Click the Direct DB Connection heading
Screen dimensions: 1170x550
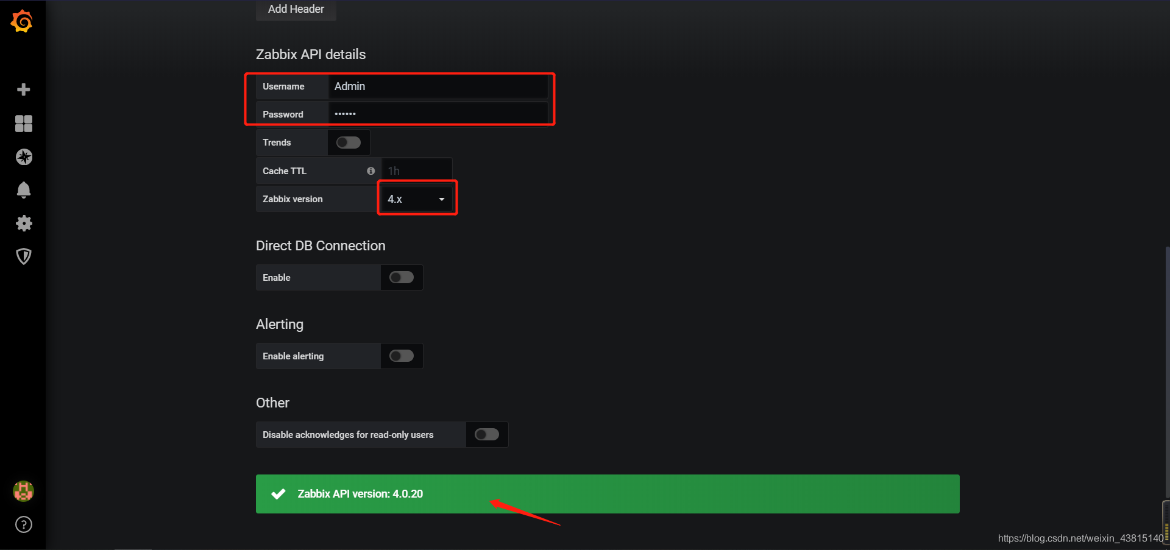click(x=321, y=245)
